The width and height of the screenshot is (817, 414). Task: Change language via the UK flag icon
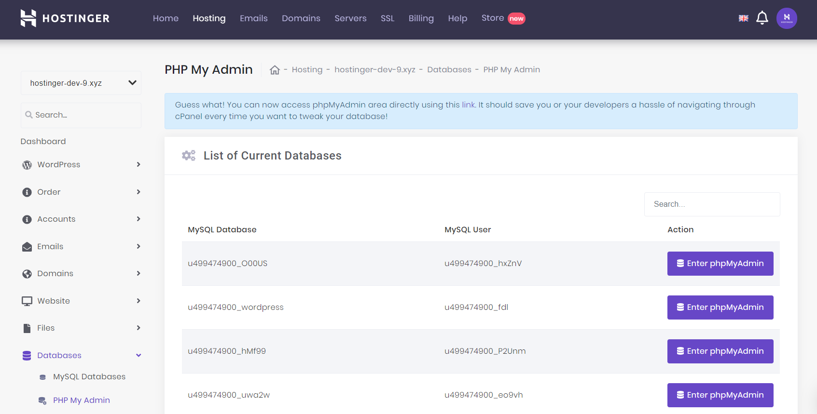(x=743, y=18)
